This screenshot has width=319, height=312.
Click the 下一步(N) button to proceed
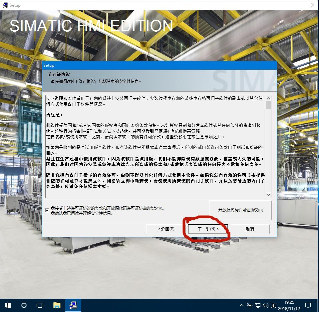click(207, 229)
